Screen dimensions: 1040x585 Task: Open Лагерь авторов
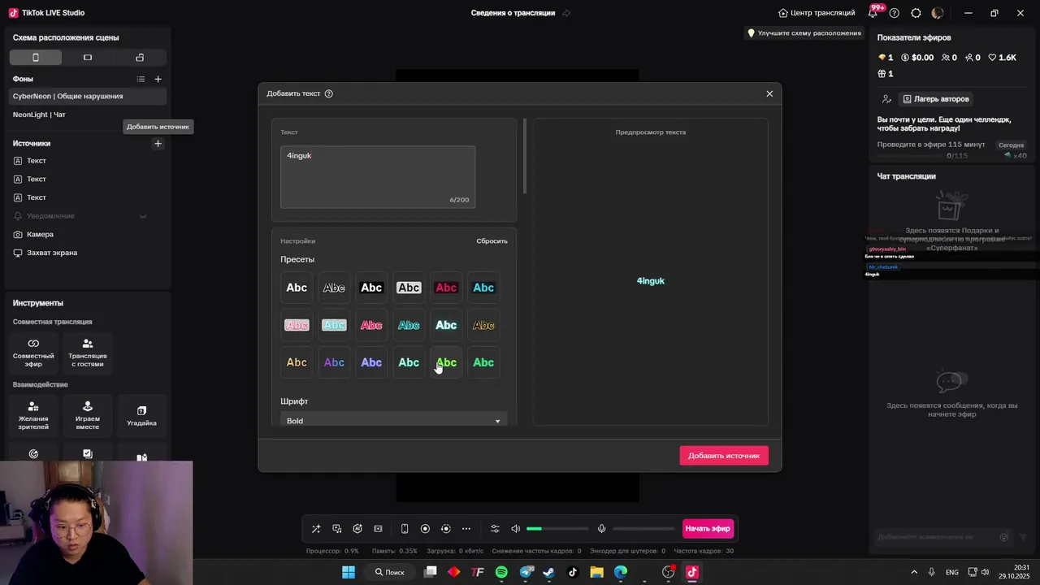[x=936, y=99]
